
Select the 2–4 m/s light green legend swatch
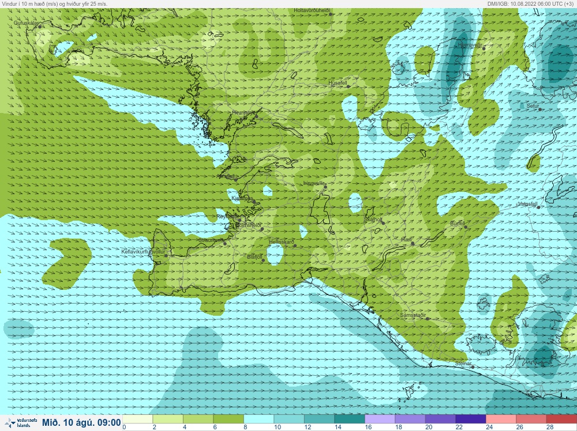(x=167, y=419)
